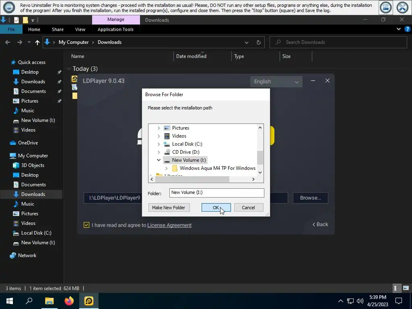Screen dimensions: 412x309
Task: Click the Browse... button in LDPlayer installer
Action: click(x=311, y=198)
